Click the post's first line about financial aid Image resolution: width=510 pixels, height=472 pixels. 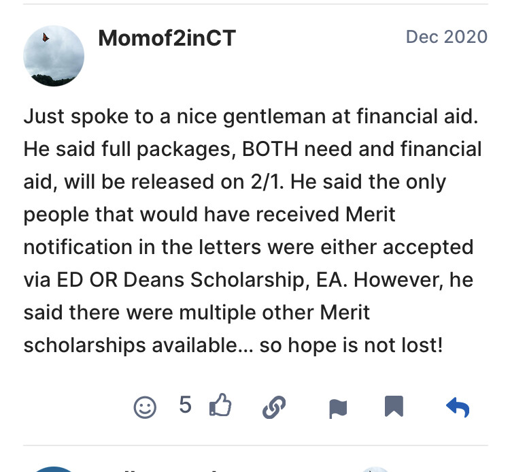252,116
